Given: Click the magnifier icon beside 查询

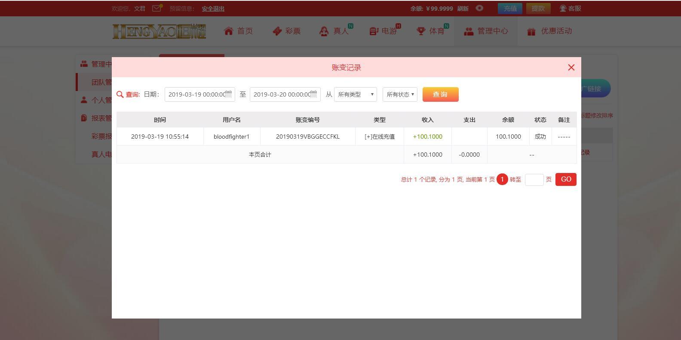Looking at the screenshot, I should [x=120, y=94].
